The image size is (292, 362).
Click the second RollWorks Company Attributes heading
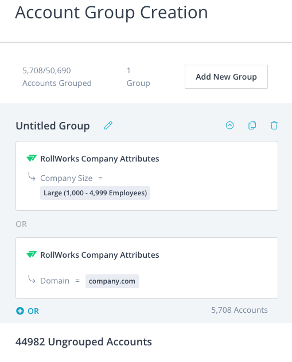tap(100, 255)
